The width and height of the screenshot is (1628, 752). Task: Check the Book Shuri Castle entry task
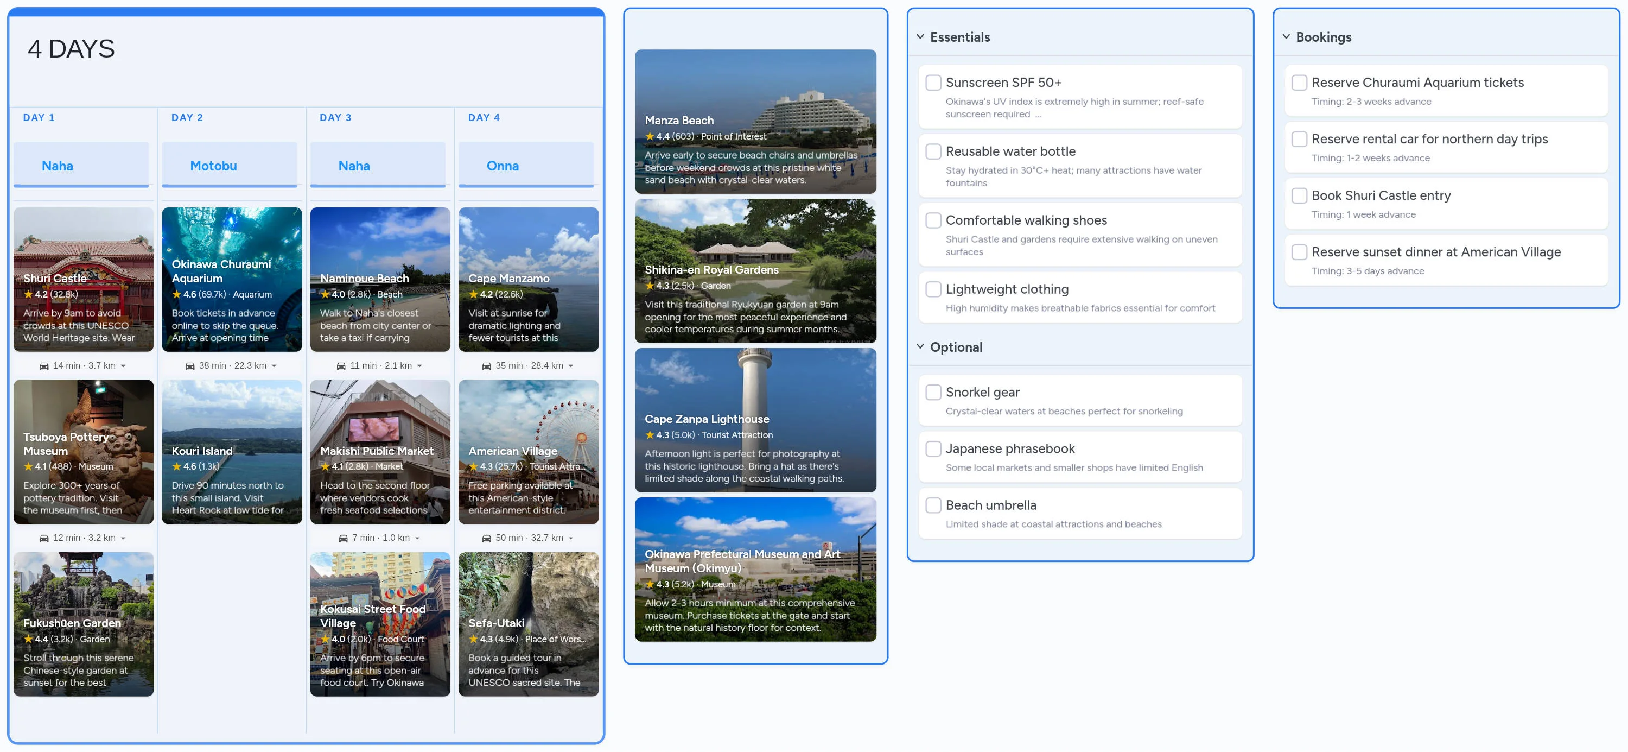[1299, 195]
